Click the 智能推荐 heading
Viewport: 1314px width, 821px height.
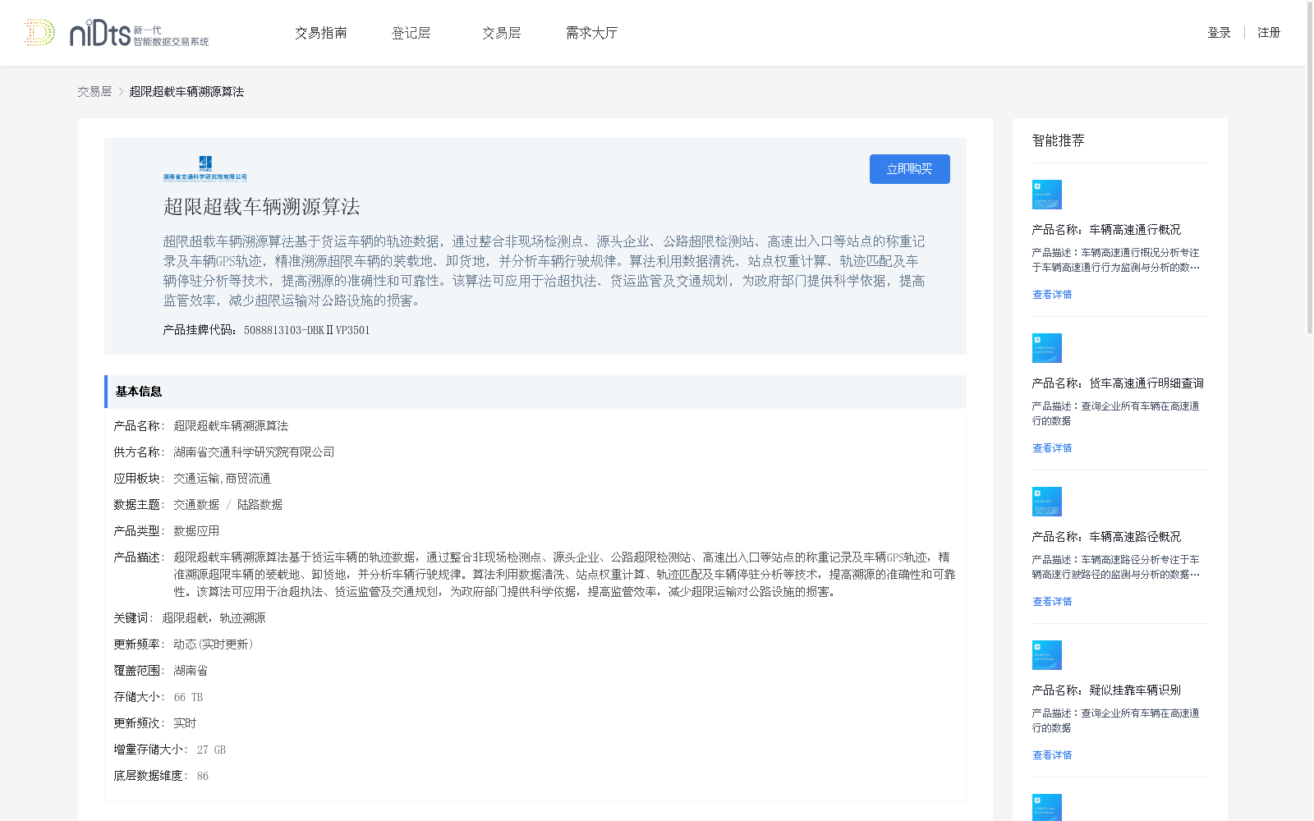(x=1059, y=141)
